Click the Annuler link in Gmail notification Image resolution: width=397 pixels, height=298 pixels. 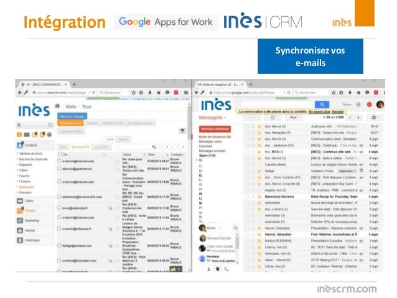pos(338,111)
